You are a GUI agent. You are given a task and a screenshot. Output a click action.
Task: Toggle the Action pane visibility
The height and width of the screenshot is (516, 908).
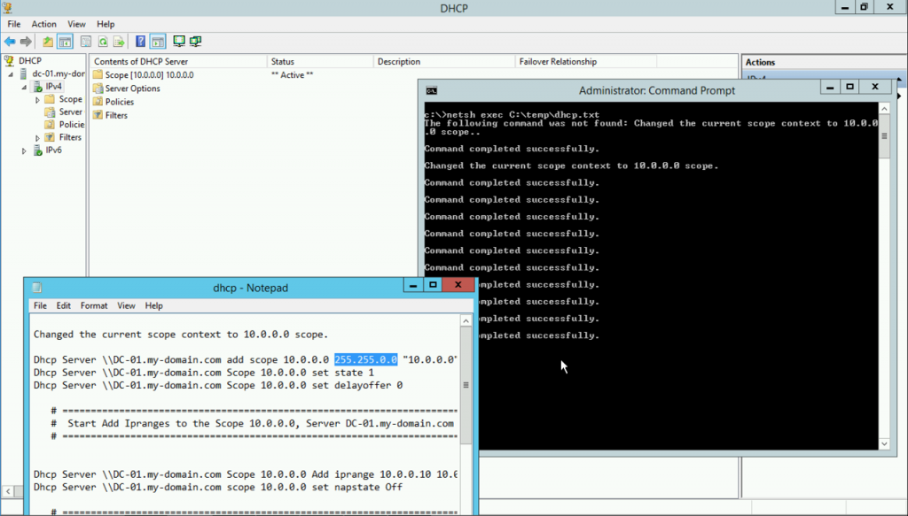click(157, 41)
